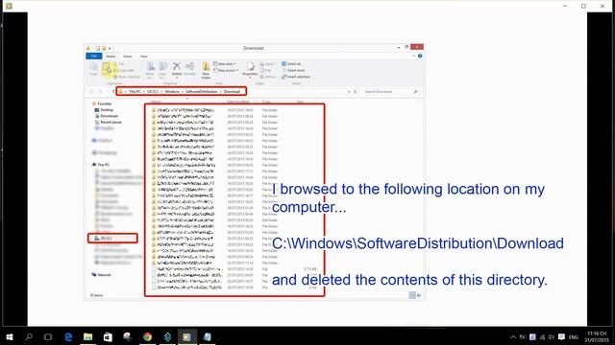Viewport: 615px width, 345px height.
Task: Select Recent places under Favorites
Action: [109, 123]
